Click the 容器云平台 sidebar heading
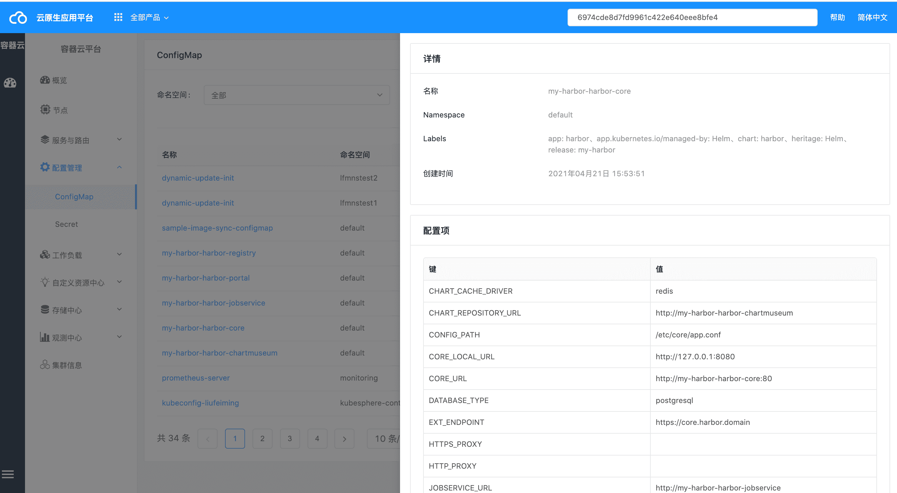 tap(81, 49)
